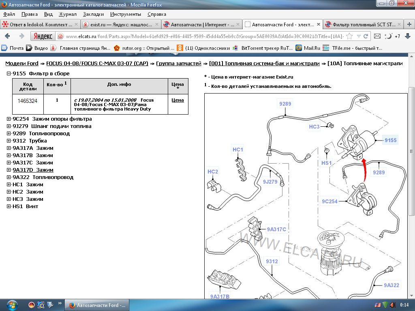415x311 pixels.
Task: Expand the 9C254 Зажим опоры фильтра node
Action: (x=9, y=119)
